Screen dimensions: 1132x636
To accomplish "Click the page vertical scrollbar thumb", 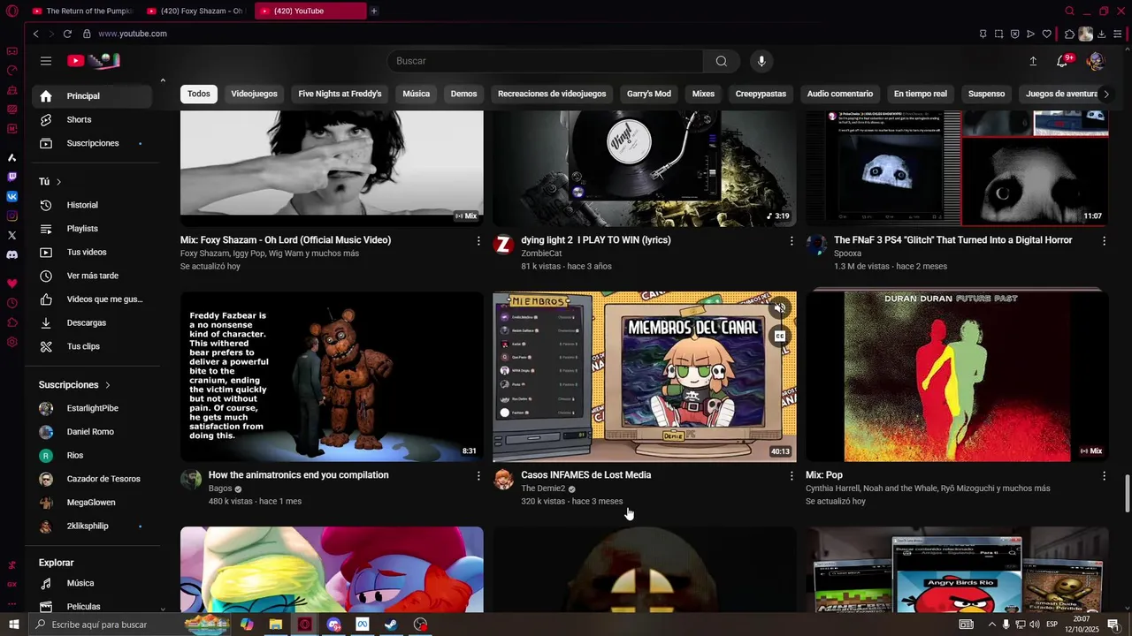I will click(x=1127, y=493).
